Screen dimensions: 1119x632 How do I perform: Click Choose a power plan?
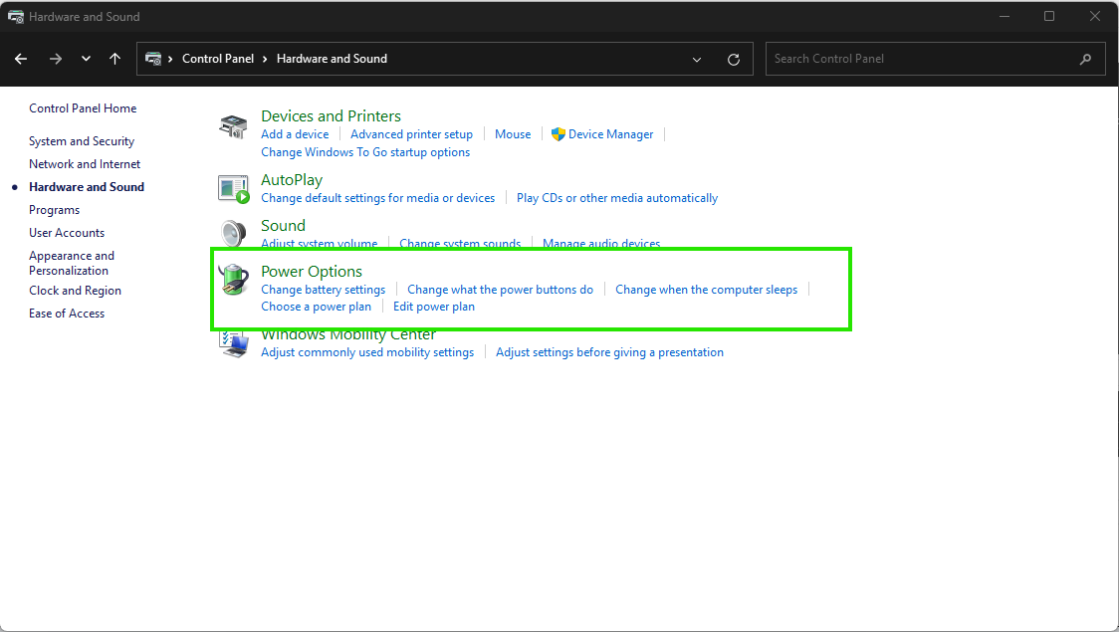point(317,307)
